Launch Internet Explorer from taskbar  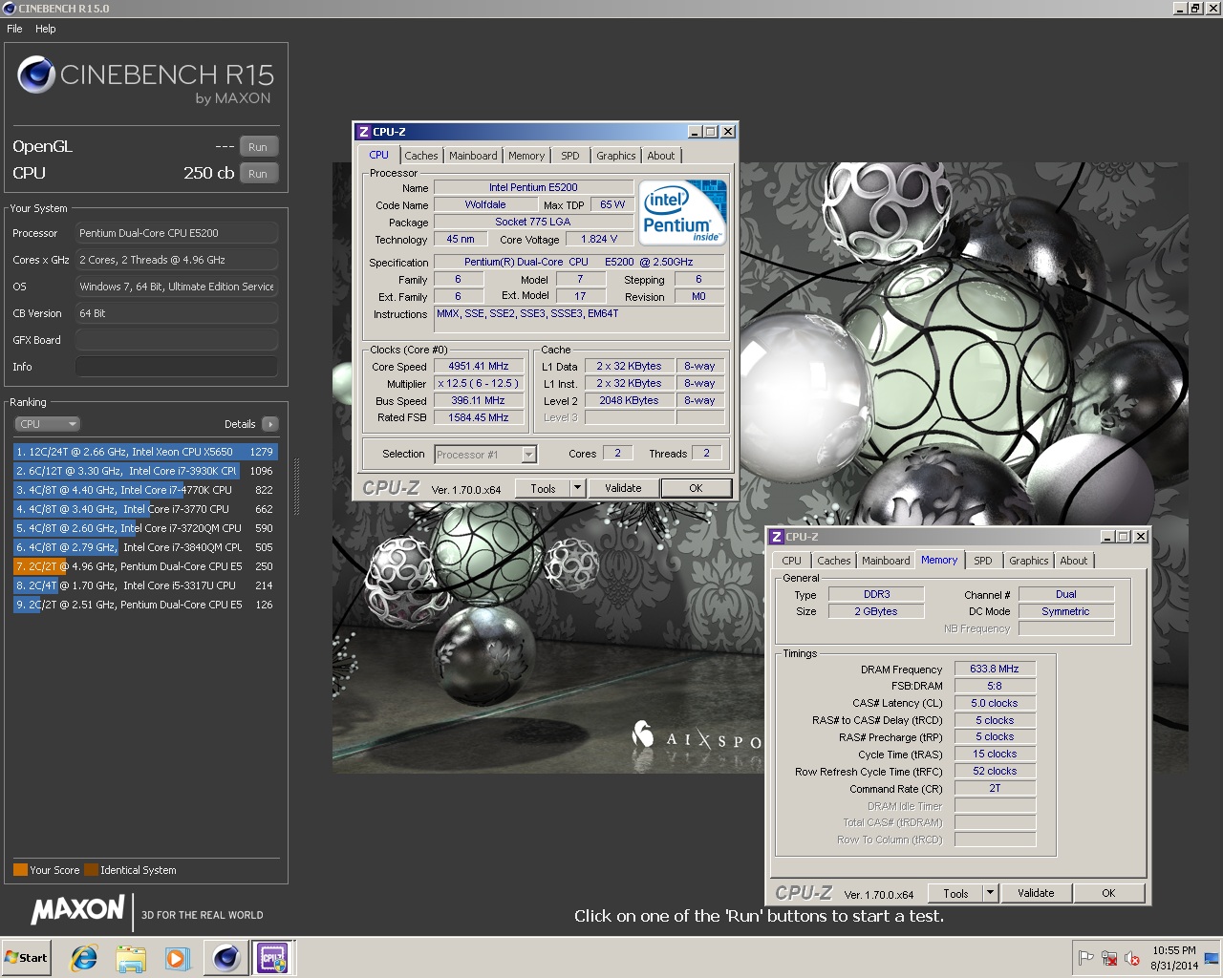click(84, 958)
